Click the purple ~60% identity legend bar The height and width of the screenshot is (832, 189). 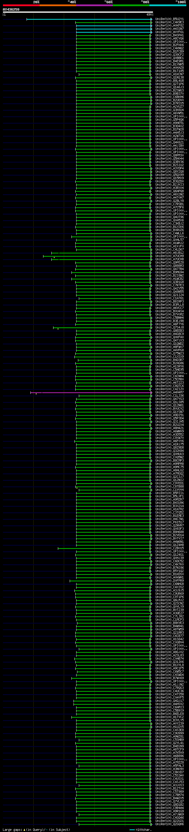[x=95, y=5]
